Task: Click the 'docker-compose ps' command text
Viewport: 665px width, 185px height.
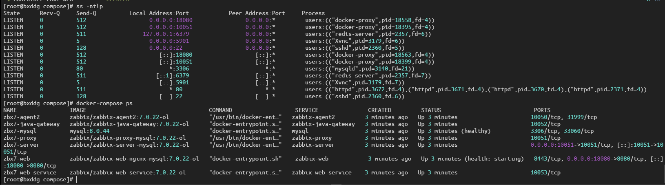Action: pos(104,103)
